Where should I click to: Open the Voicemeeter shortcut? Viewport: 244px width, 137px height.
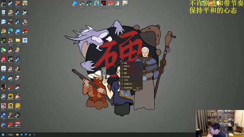click(18, 125)
